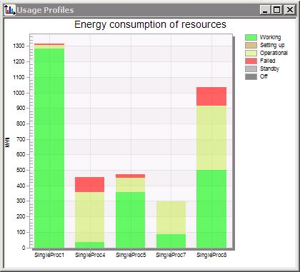Click the Off gray legend swatch
Screen dimensions: 300x272
[251, 76]
